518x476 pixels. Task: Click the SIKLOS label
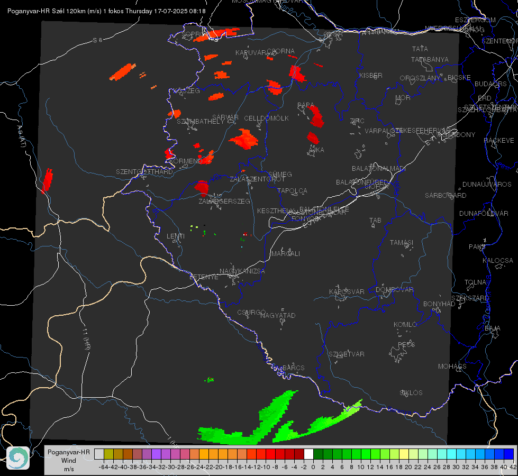(x=411, y=392)
